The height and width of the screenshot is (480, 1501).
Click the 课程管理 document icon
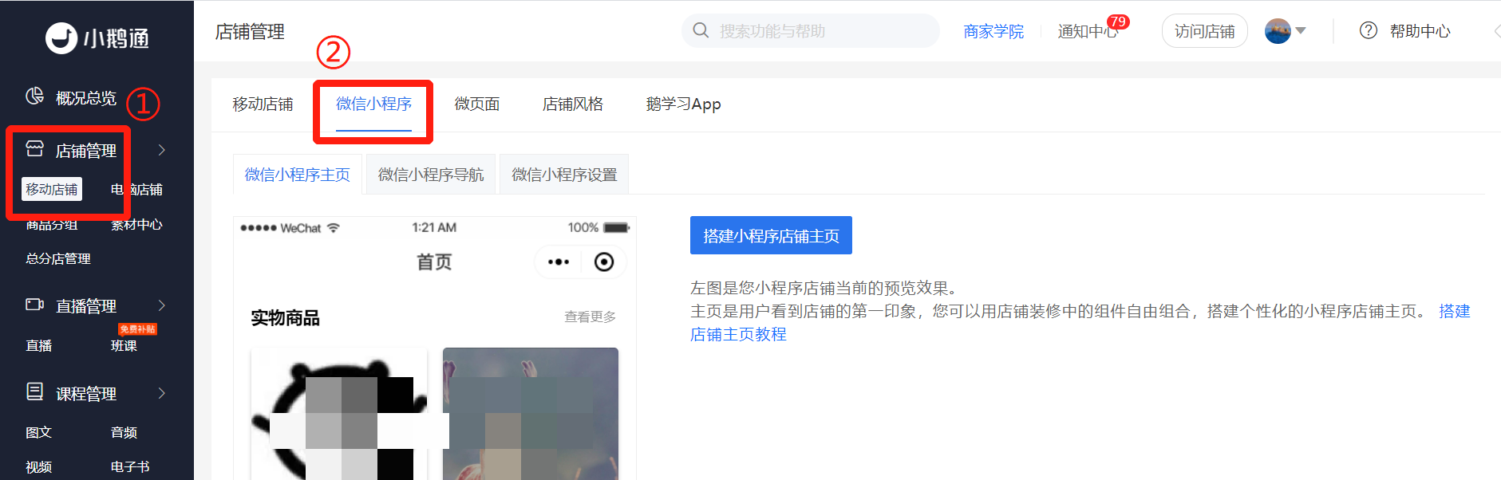click(x=34, y=391)
